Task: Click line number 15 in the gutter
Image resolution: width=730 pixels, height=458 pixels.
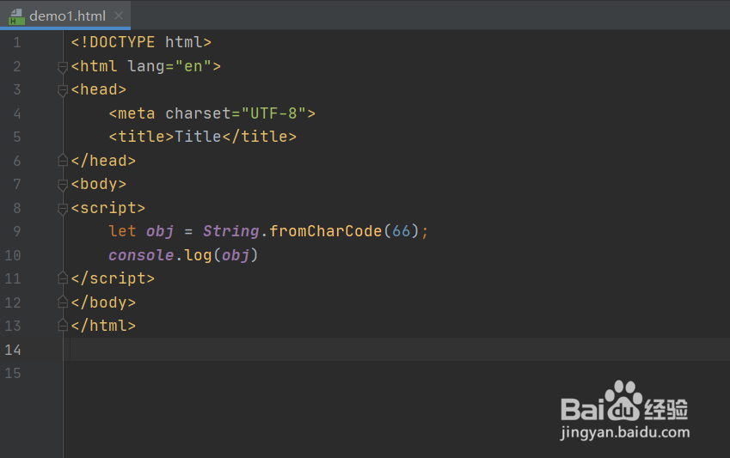Action: click(x=13, y=373)
